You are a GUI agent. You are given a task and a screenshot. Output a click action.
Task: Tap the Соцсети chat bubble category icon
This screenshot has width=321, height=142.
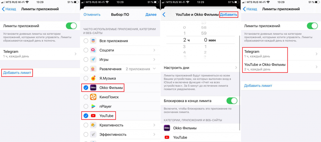(x=93, y=50)
